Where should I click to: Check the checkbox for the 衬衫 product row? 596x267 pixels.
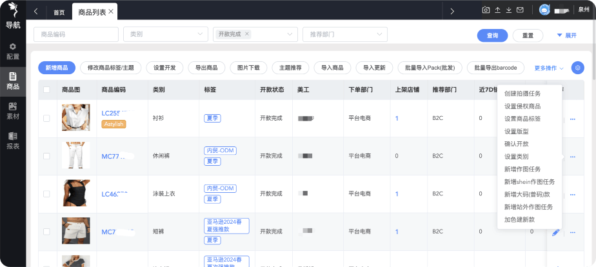[x=46, y=118]
